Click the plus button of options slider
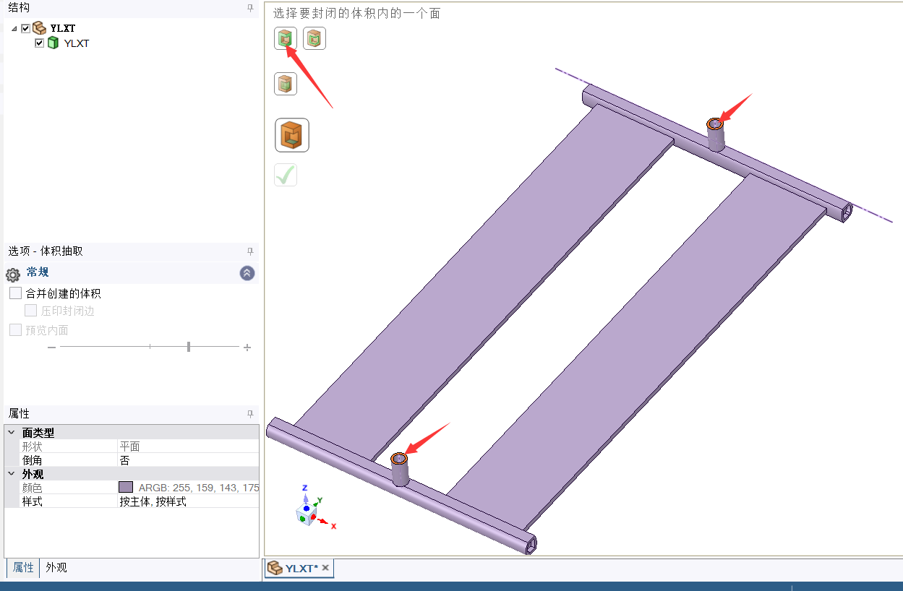The width and height of the screenshot is (903, 591). tap(247, 348)
